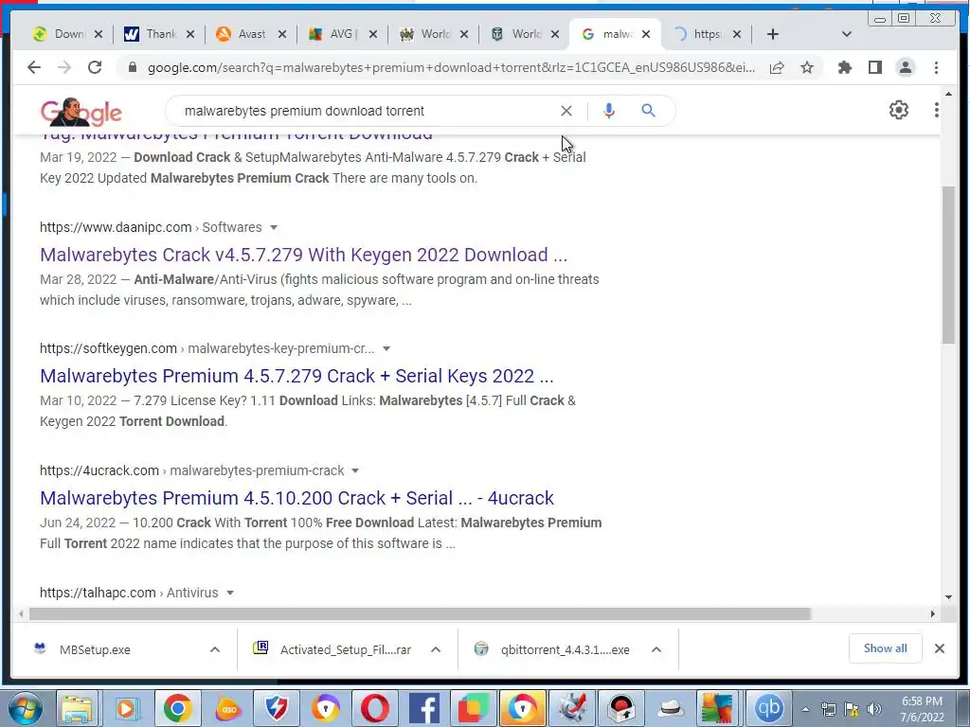Go back to previous page
This screenshot has height=727, width=970.
[x=34, y=67]
